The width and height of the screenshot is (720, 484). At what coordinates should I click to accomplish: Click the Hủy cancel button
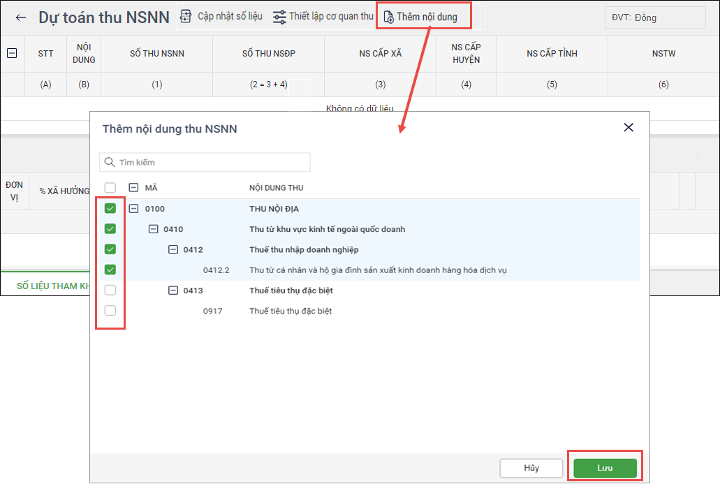pos(531,468)
